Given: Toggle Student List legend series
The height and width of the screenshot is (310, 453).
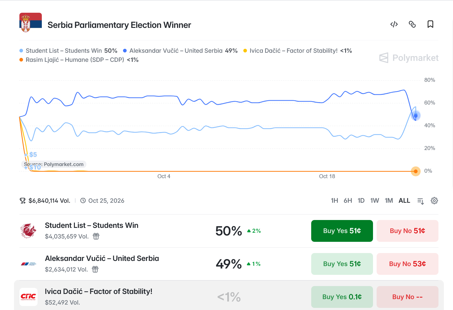Looking at the screenshot, I should tap(68, 51).
